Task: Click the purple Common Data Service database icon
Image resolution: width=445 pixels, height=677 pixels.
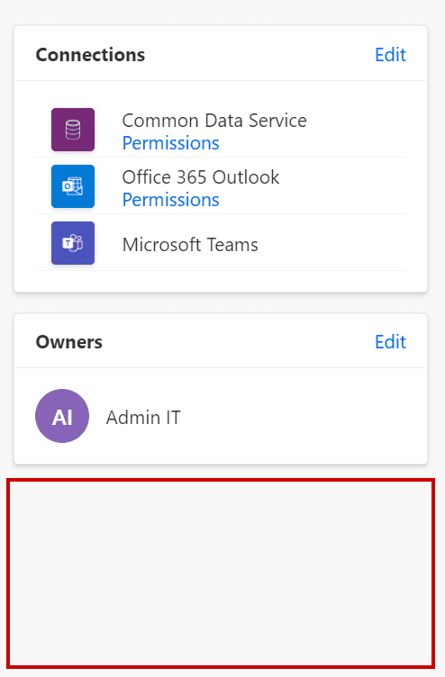Action: pos(73,130)
